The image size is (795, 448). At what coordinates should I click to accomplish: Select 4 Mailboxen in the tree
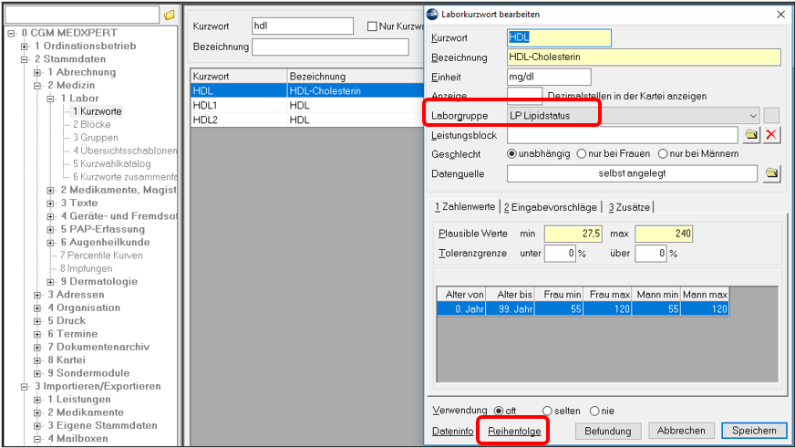coord(77,438)
